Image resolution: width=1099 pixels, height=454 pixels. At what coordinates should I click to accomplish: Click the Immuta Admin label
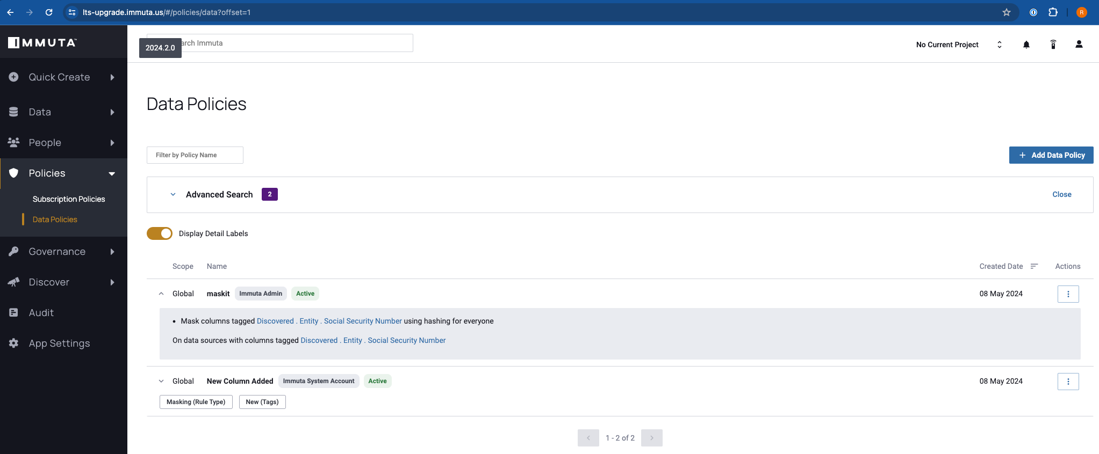tap(261, 294)
